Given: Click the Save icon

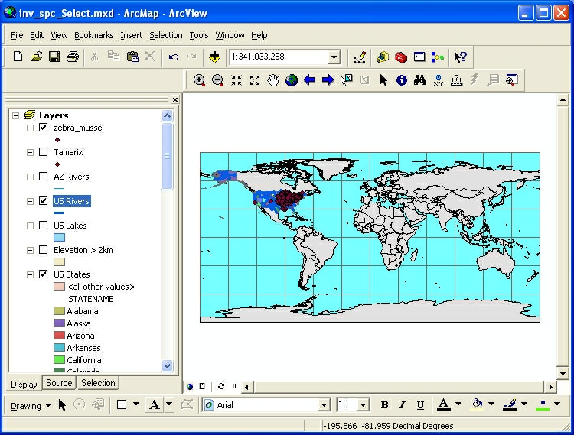Looking at the screenshot, I should 54,57.
